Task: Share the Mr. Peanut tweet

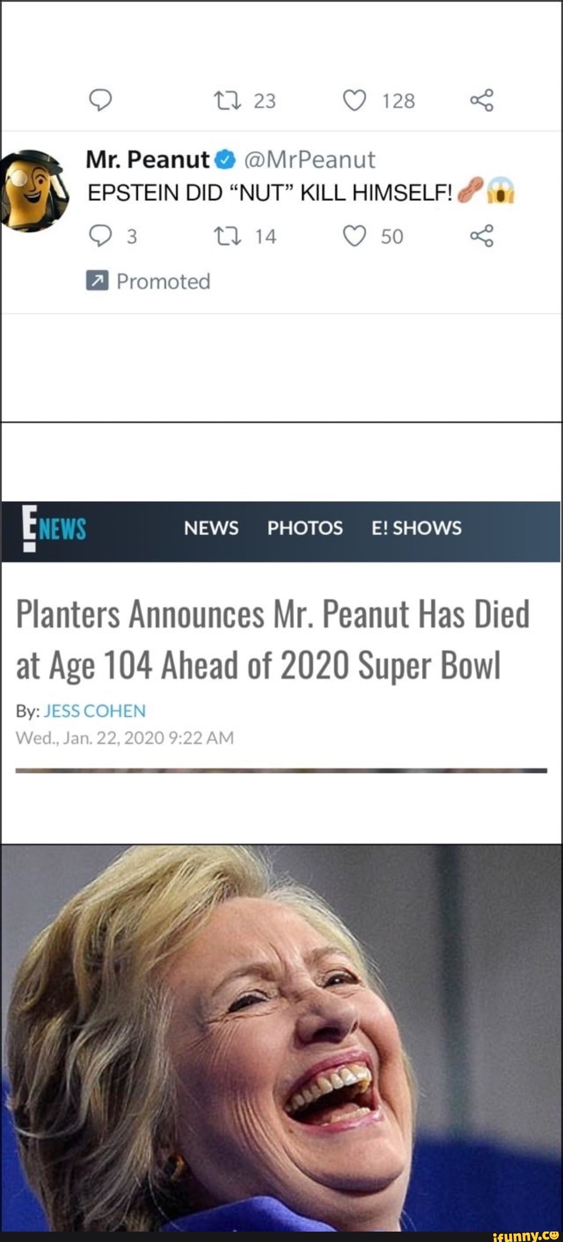Action: coord(481,236)
